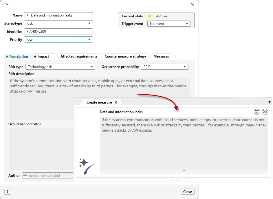Image resolution: width=273 pixels, height=199 pixels.
Task: Click the question mark help button
Action: pyautogui.click(x=8, y=191)
